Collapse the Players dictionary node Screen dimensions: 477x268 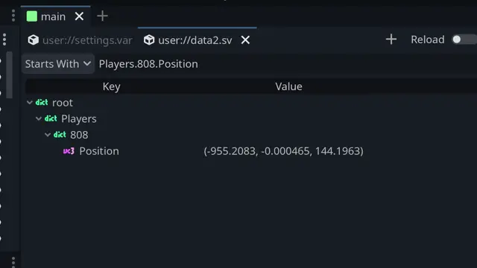tap(39, 118)
